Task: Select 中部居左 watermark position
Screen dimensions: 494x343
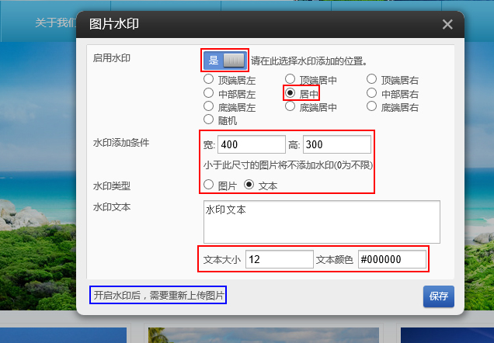Action: click(208, 93)
